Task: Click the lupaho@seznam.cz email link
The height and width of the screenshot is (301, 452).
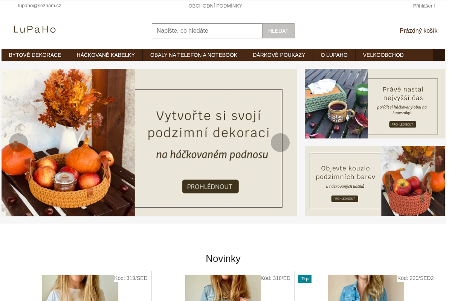Action: click(x=40, y=6)
